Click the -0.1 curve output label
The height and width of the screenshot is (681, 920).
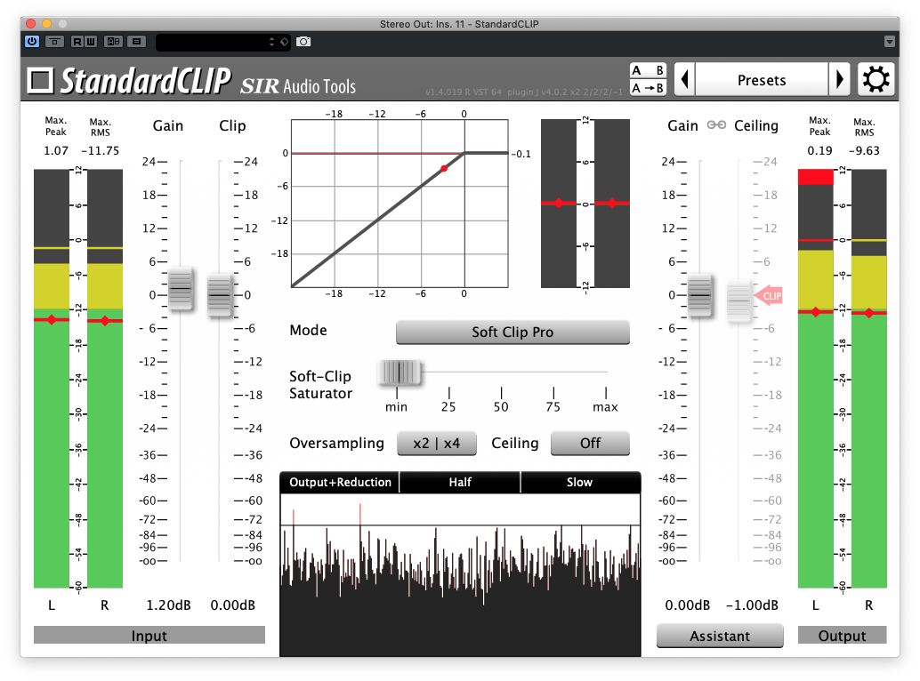521,154
